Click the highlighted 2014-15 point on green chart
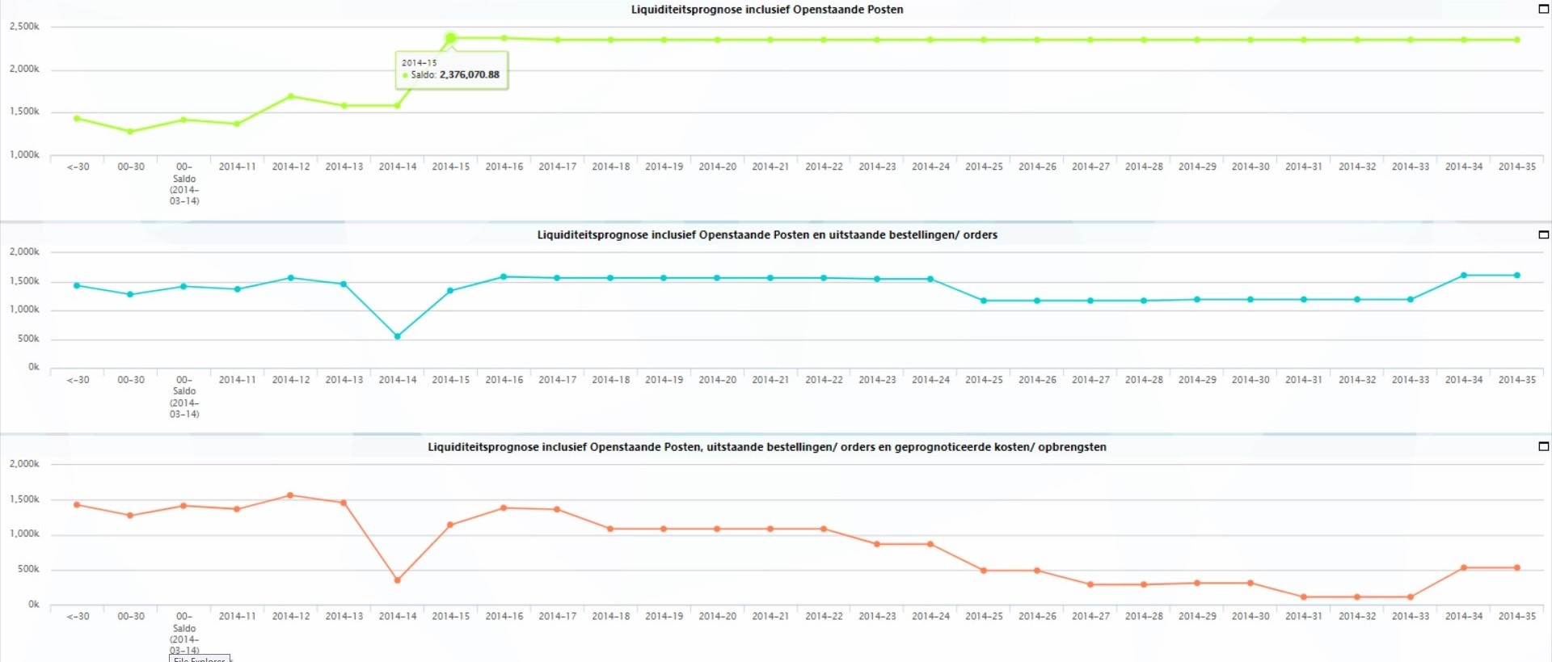Viewport: 1552px width, 662px height. click(451, 38)
